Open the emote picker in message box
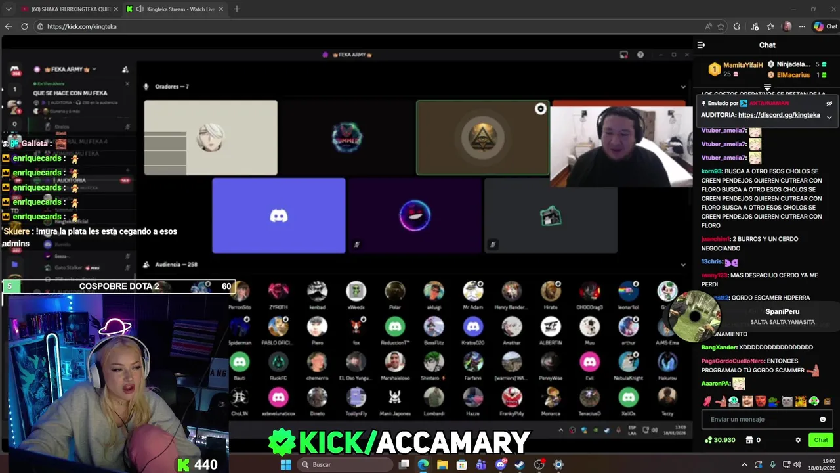Image resolution: width=840 pixels, height=473 pixels. pos(822,419)
